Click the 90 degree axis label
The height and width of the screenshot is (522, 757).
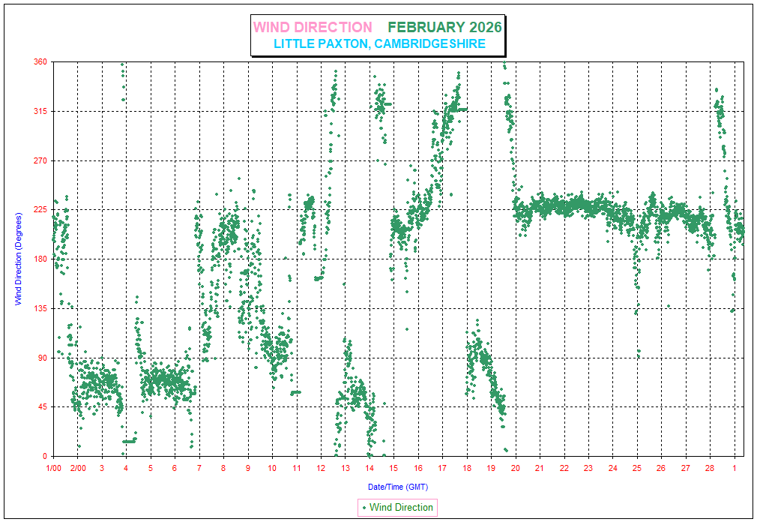click(42, 358)
